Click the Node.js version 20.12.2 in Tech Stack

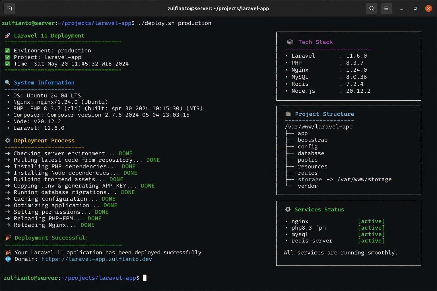358,91
